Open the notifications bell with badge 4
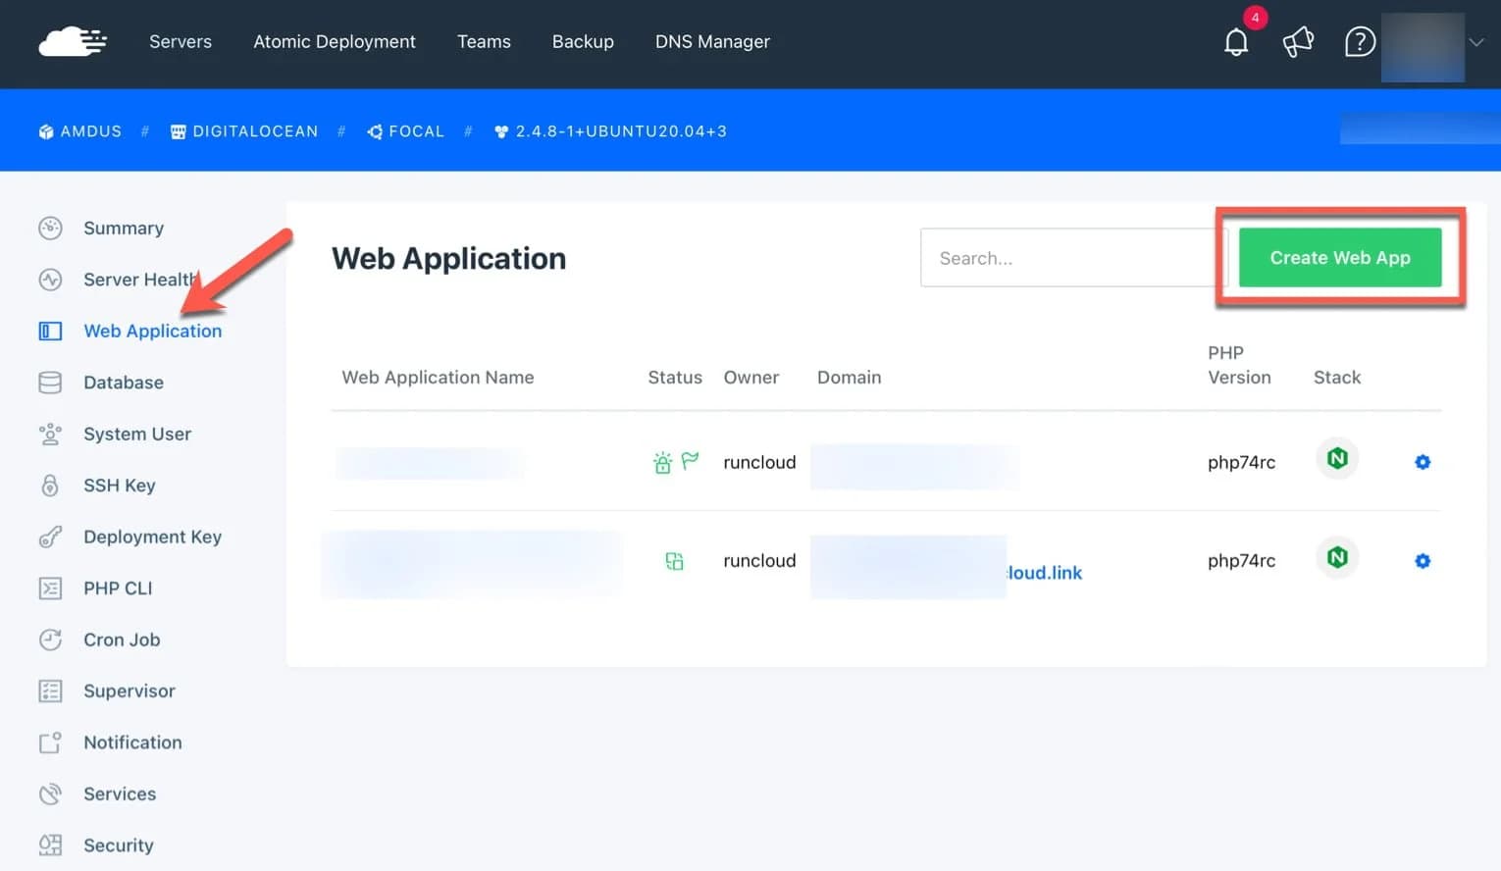Image resolution: width=1501 pixels, height=871 pixels. (x=1235, y=41)
